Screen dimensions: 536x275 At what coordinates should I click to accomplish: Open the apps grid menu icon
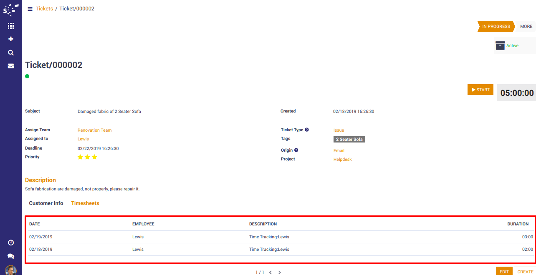(x=11, y=26)
